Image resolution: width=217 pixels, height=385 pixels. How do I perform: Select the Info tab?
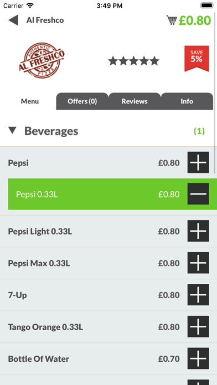(x=187, y=101)
